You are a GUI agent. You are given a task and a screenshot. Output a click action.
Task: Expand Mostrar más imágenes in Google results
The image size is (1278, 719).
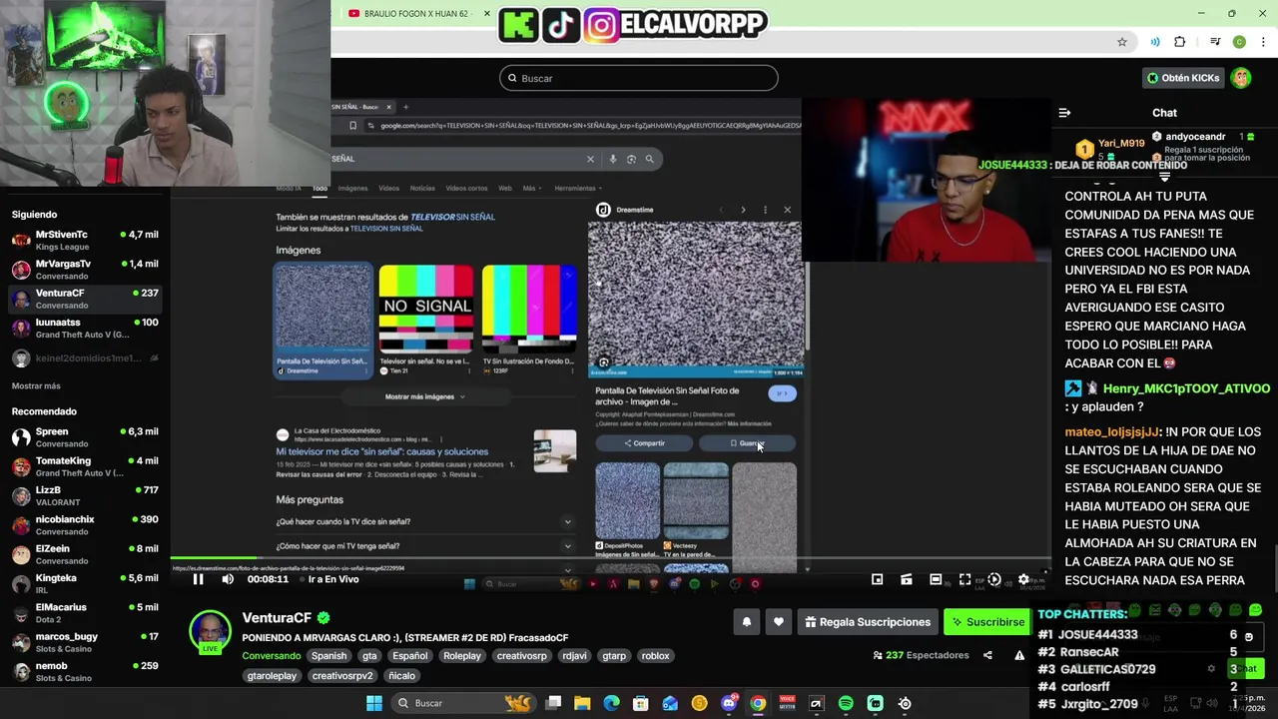[x=424, y=396]
